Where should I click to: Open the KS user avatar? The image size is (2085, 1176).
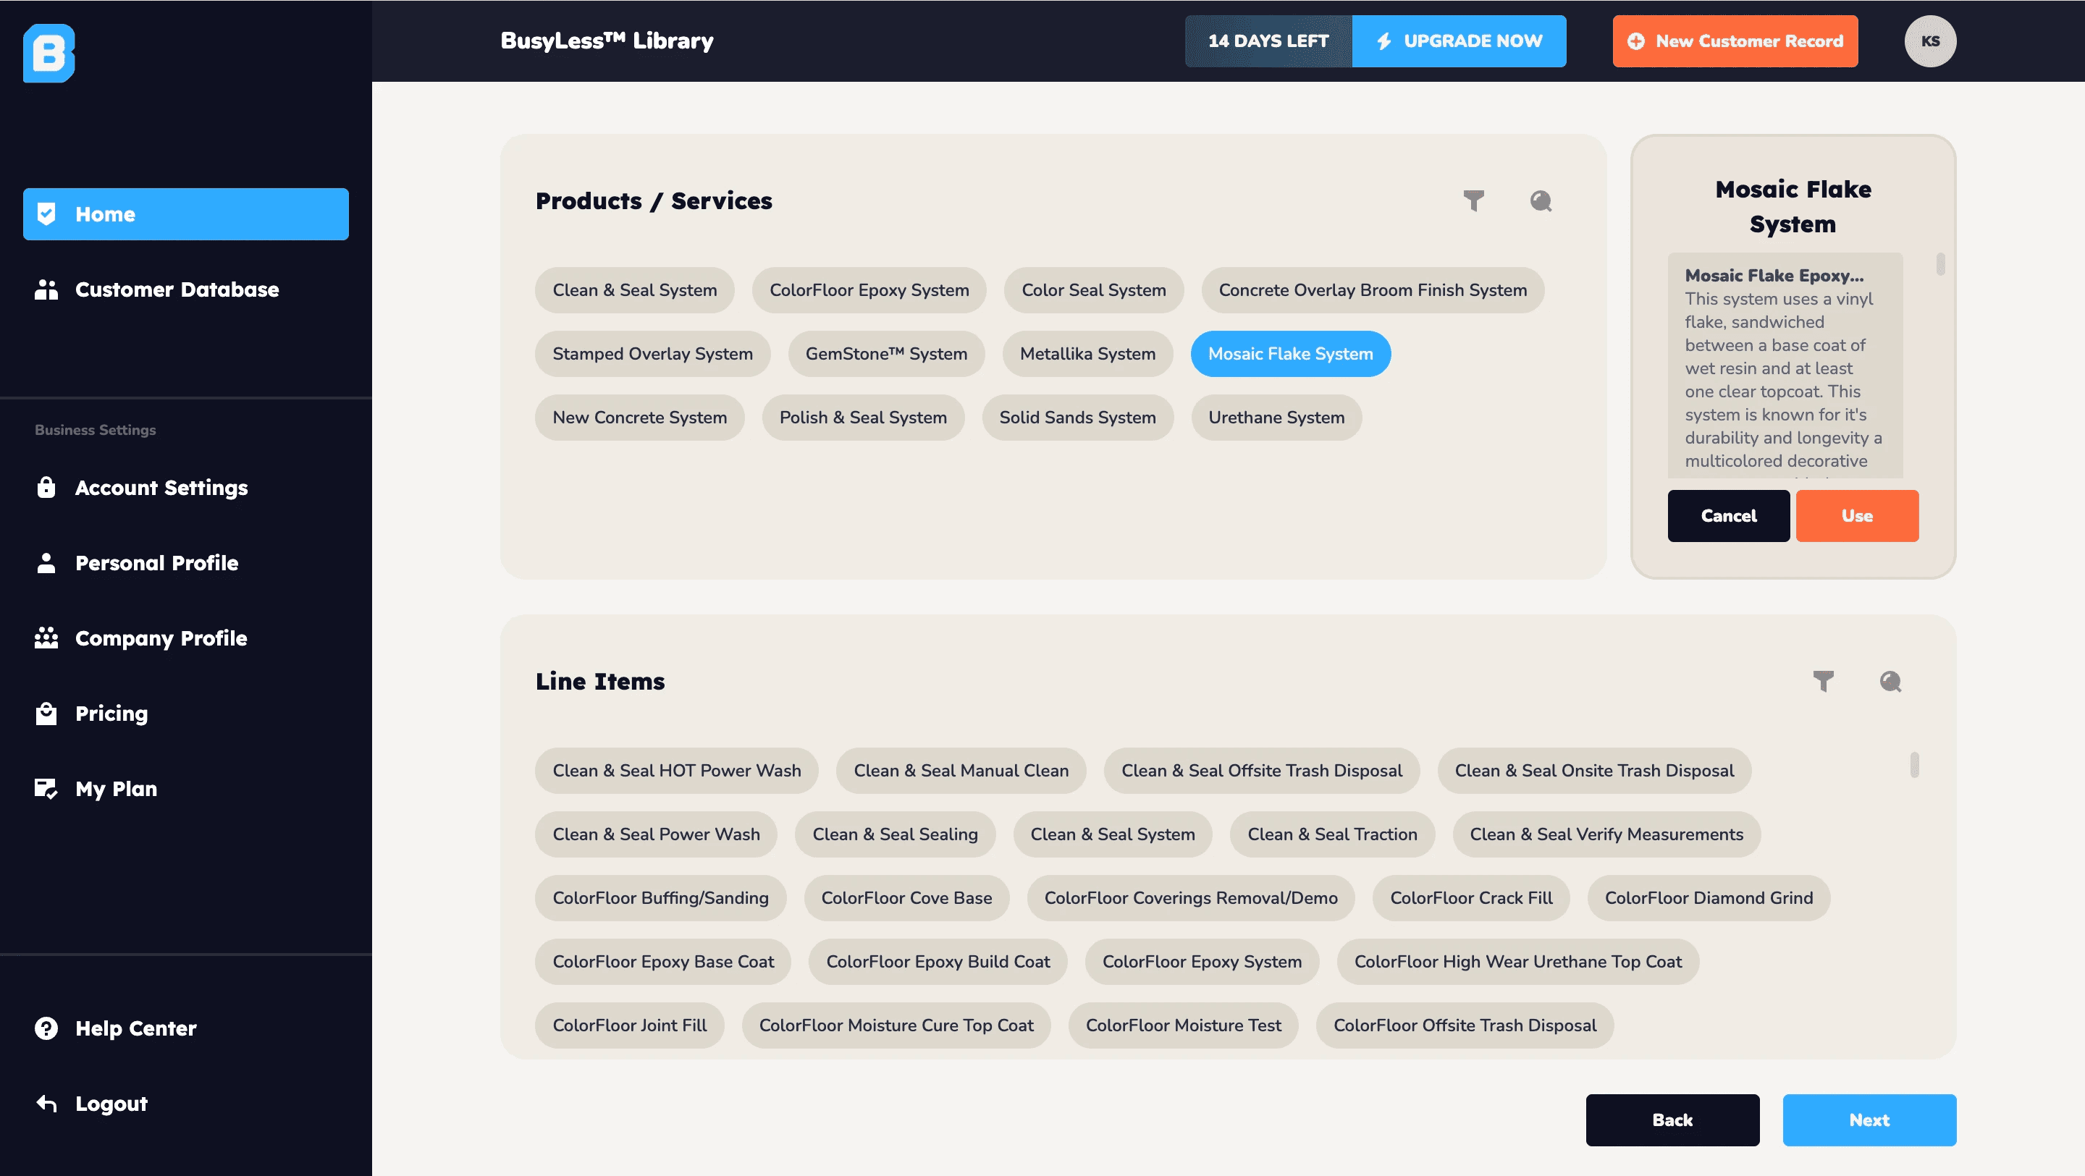coord(1929,41)
